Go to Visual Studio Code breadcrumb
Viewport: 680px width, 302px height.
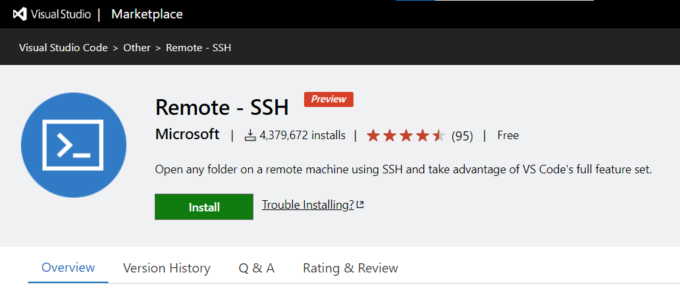pos(63,47)
